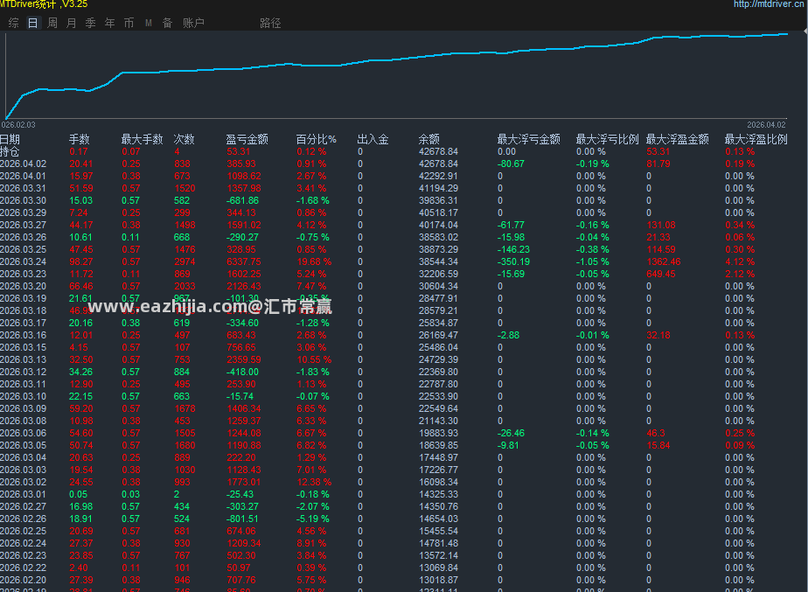Click the 盈亏金额 column header
808x592 pixels.
[247, 139]
